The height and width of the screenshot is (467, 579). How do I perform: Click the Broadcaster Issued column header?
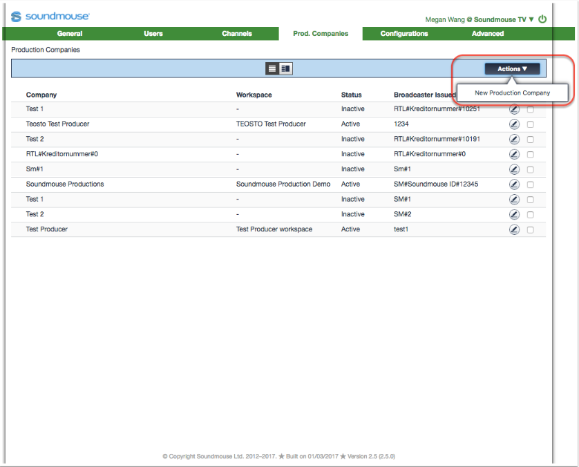[425, 95]
